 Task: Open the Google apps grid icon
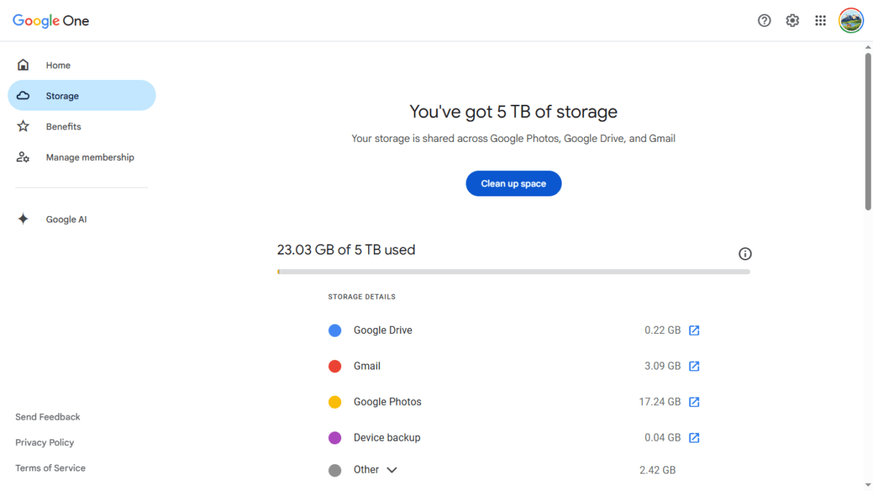coord(821,20)
